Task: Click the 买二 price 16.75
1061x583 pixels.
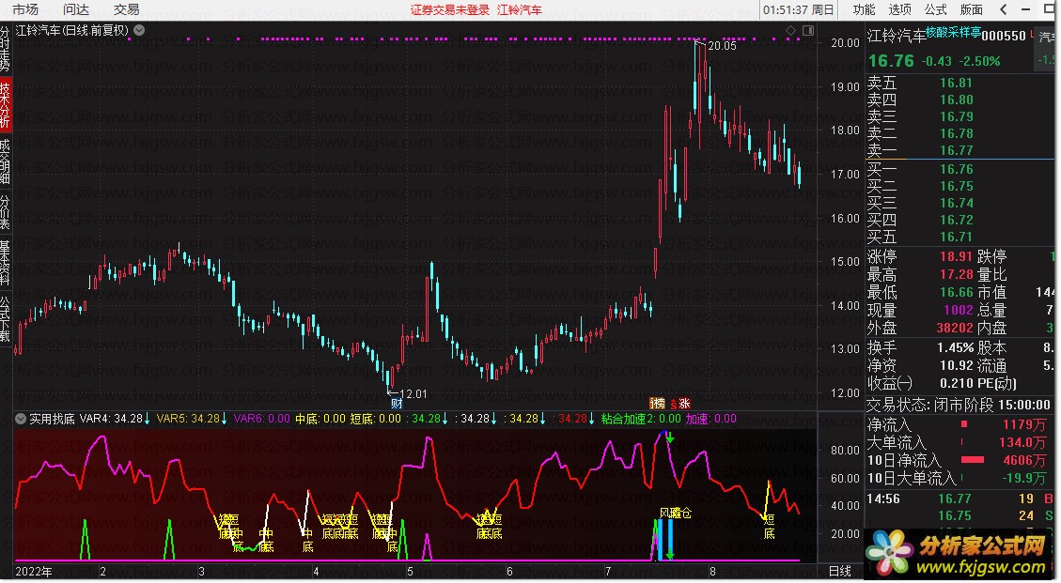Action: tap(956, 186)
